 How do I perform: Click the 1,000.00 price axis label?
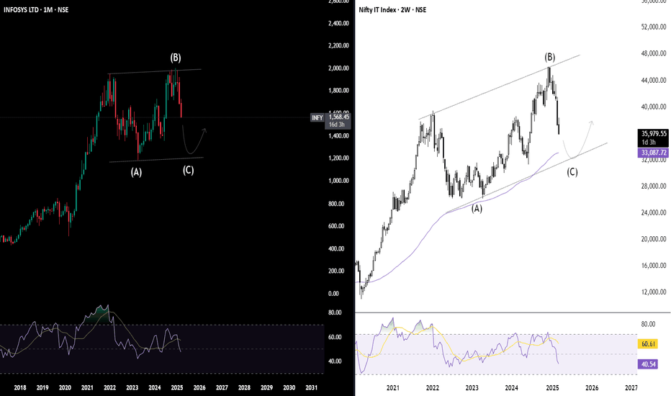(338, 181)
